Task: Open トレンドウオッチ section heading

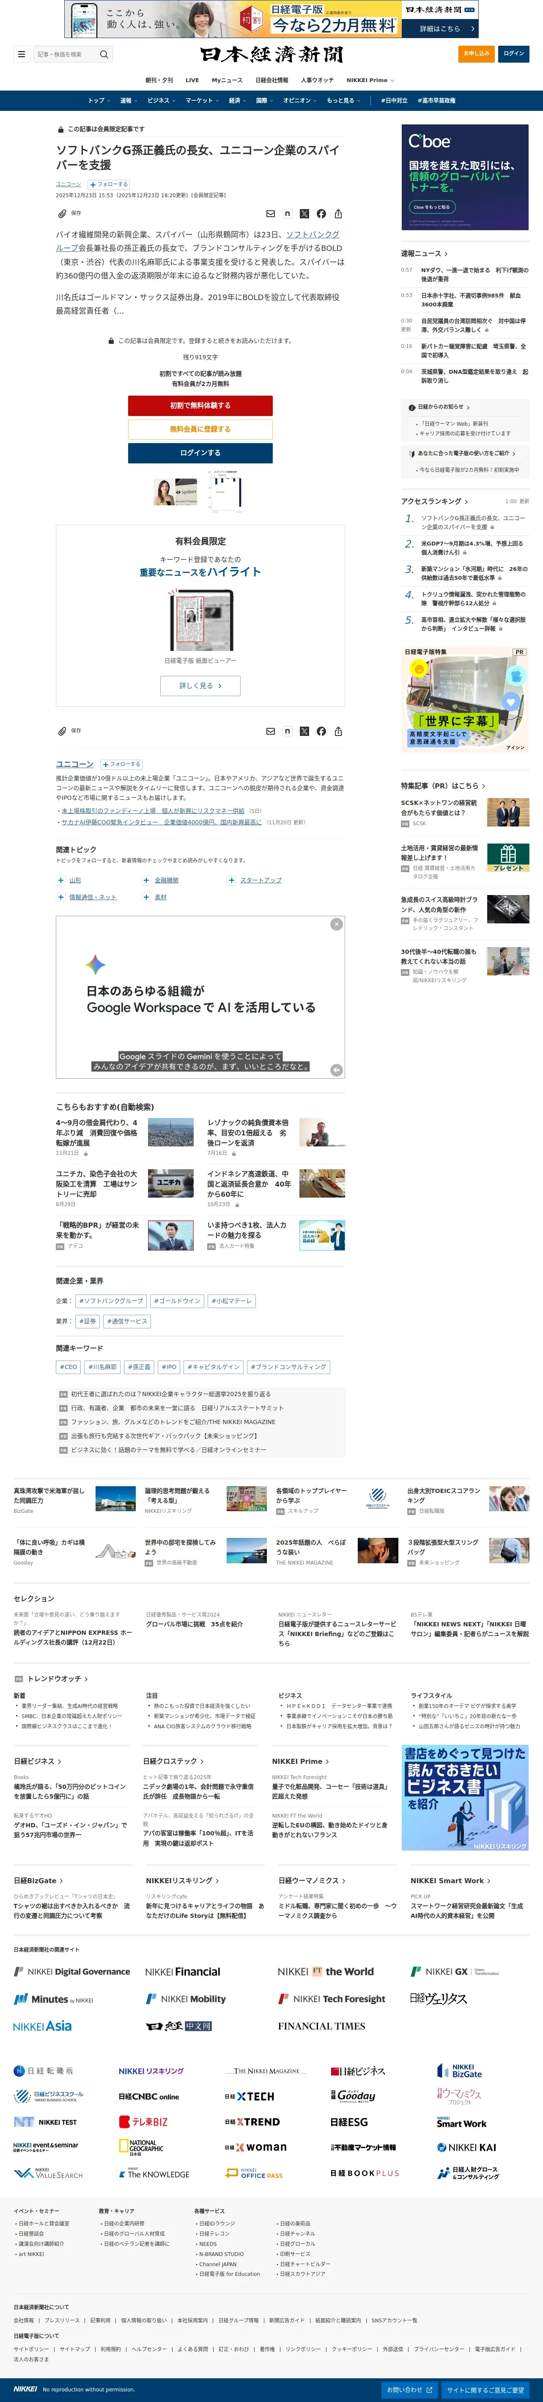Action: coord(58,1678)
